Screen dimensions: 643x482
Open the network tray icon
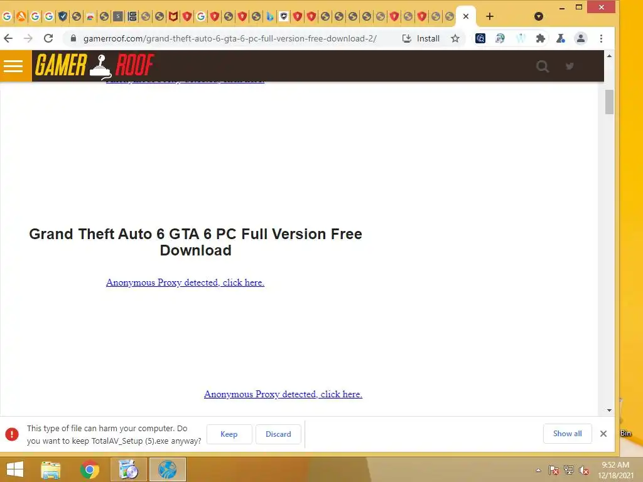pos(569,470)
